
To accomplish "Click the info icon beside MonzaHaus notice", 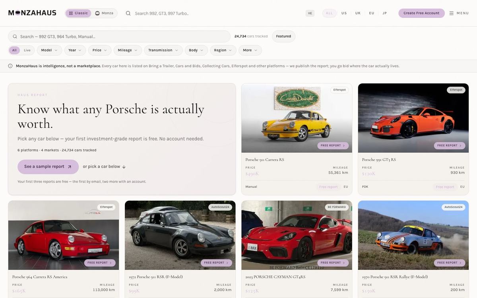I will click(10, 66).
